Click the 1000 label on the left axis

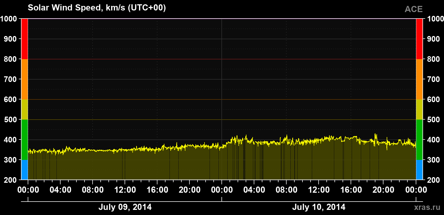pos(8,19)
